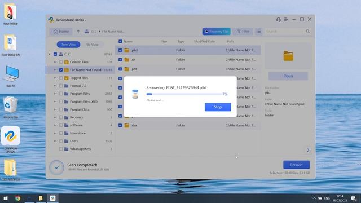361x203 pixels.
Task: Click the recovery progress bar
Action: 184,94
